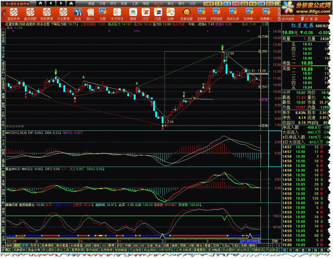333x259 pixels.
Task: Click date marker 2013/02/08/五
Action: tap(251, 241)
